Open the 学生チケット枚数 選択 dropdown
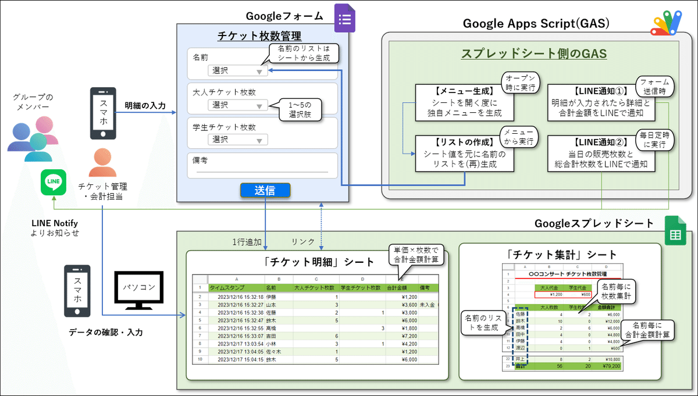Image resolution: width=698 pixels, height=396 pixels. click(237, 140)
